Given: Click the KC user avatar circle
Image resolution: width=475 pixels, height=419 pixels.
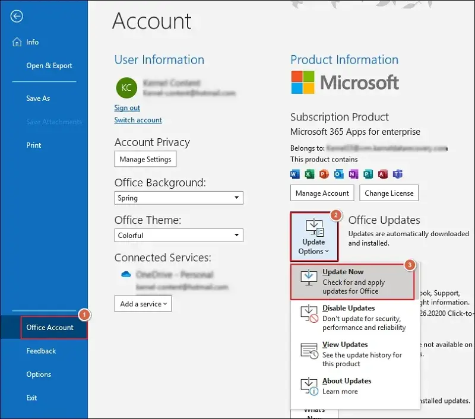Looking at the screenshot, I should pos(126,88).
